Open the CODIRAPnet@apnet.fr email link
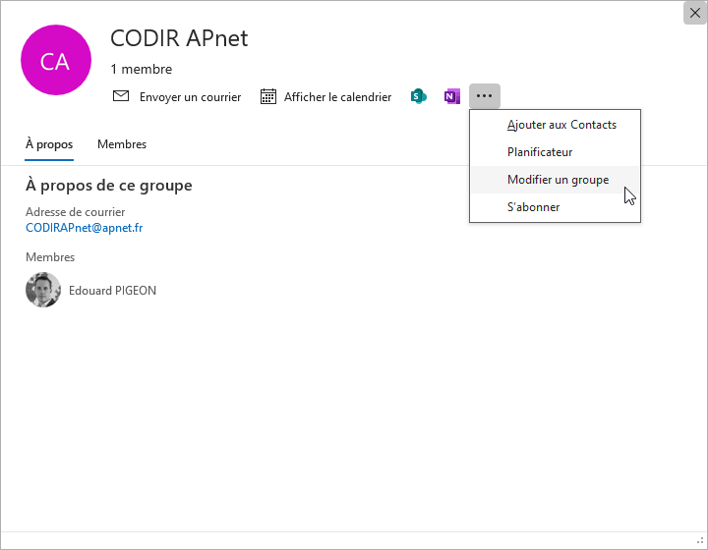The height and width of the screenshot is (550, 708). pos(84,228)
